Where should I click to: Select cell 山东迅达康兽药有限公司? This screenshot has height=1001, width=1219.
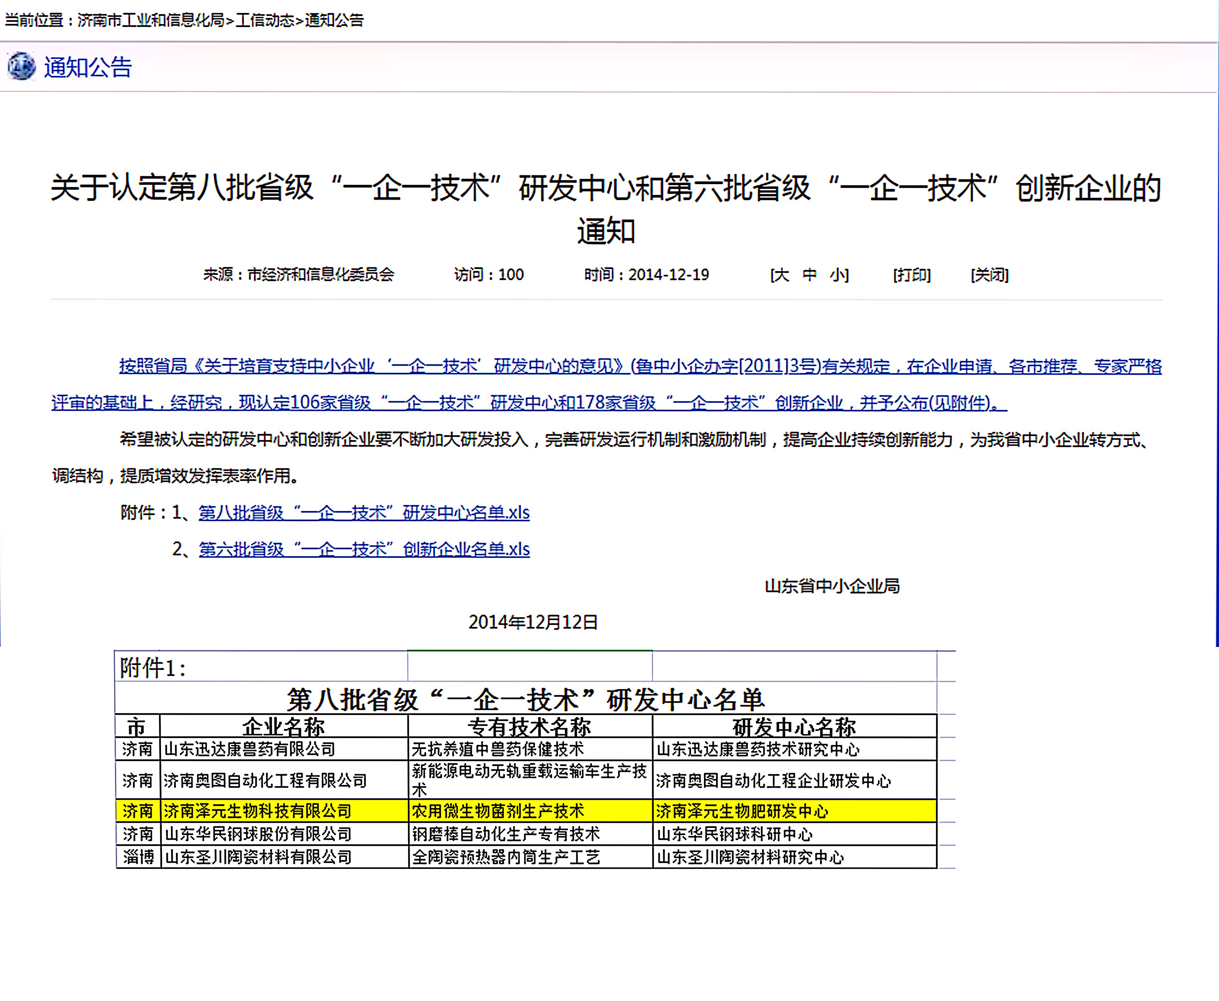pos(284,749)
